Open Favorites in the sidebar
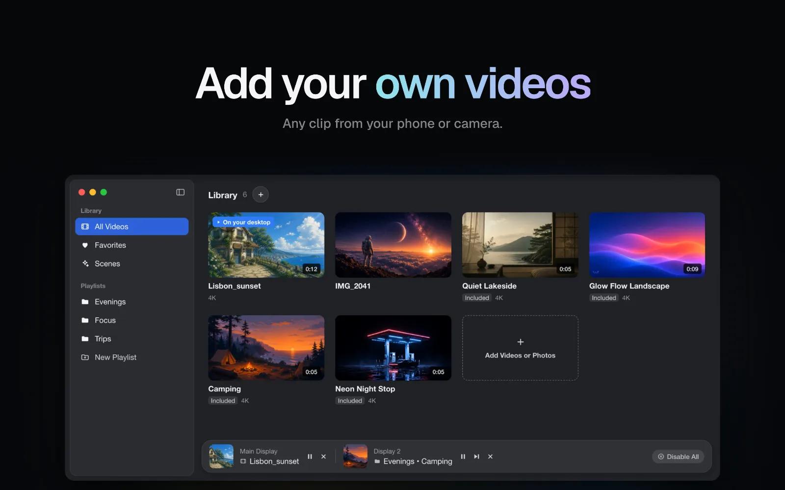785x490 pixels. click(x=131, y=245)
